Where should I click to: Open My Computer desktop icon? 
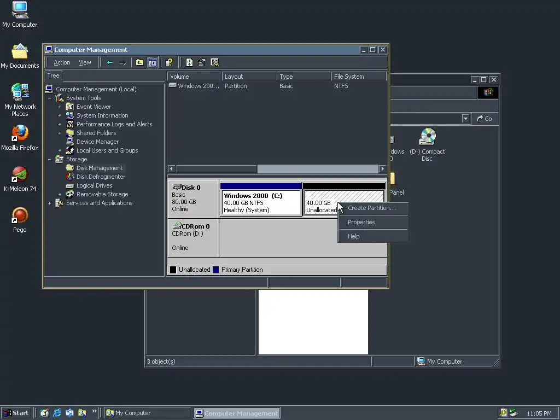tap(20, 15)
